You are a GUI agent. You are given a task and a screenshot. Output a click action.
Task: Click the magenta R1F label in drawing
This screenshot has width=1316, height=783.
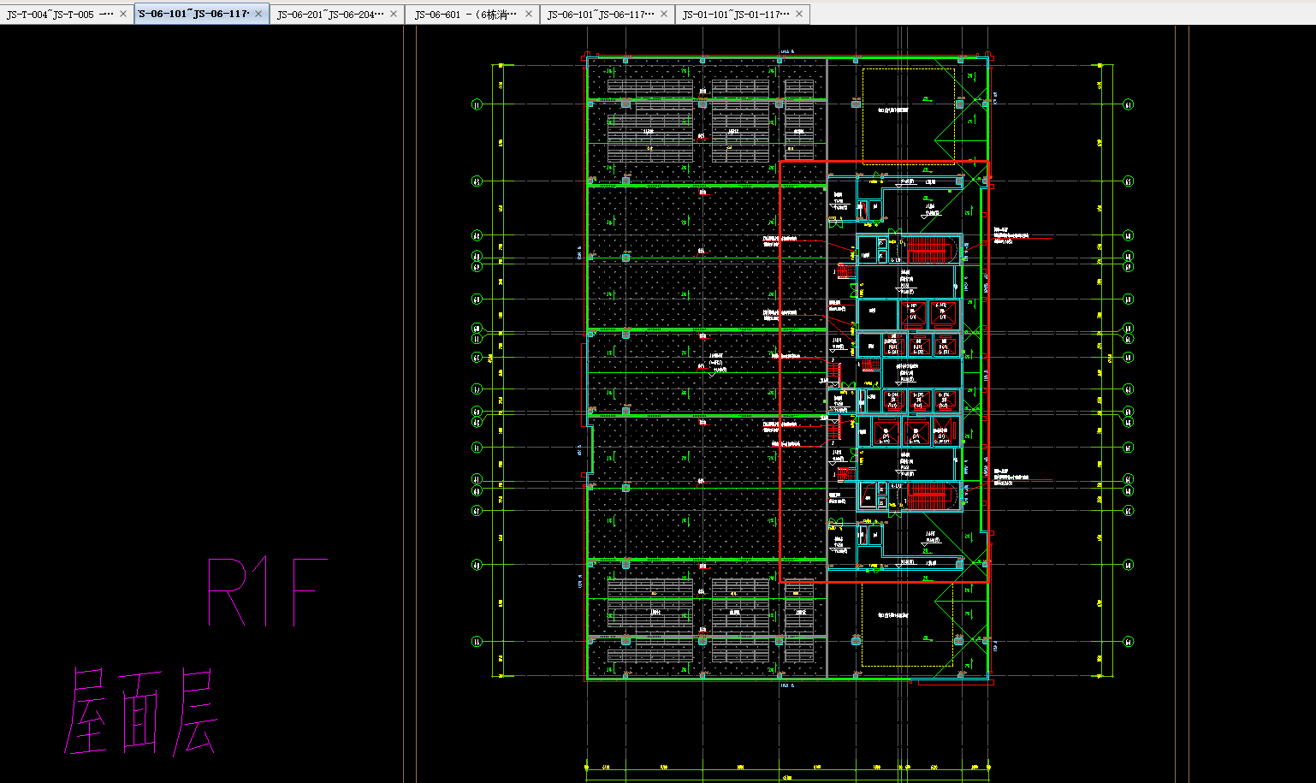(267, 592)
